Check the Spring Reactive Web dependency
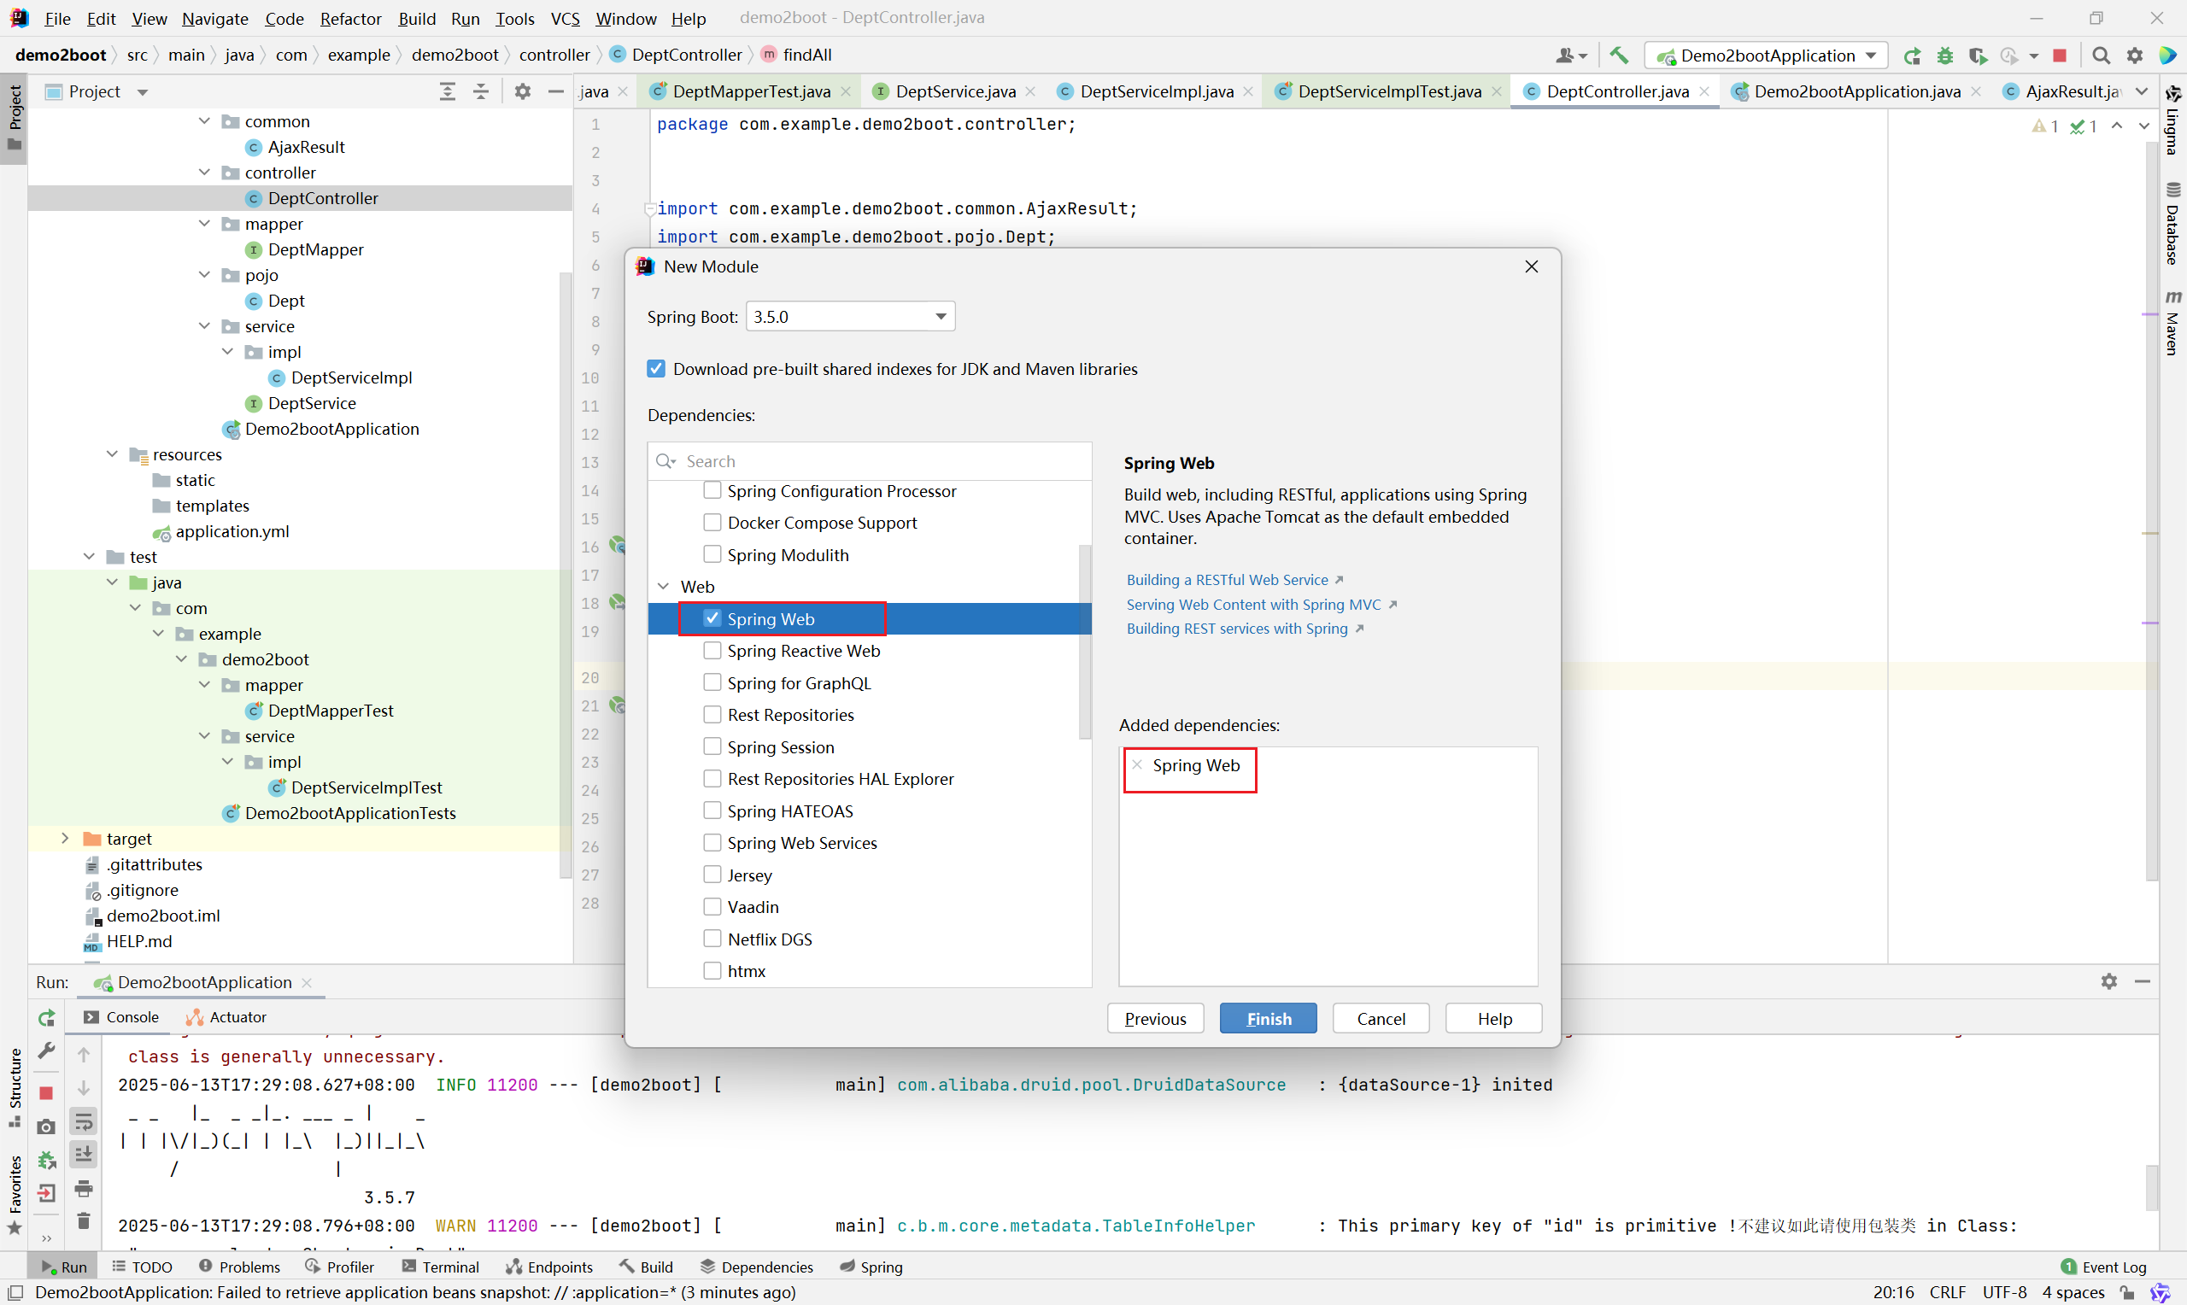 pyautogui.click(x=712, y=650)
